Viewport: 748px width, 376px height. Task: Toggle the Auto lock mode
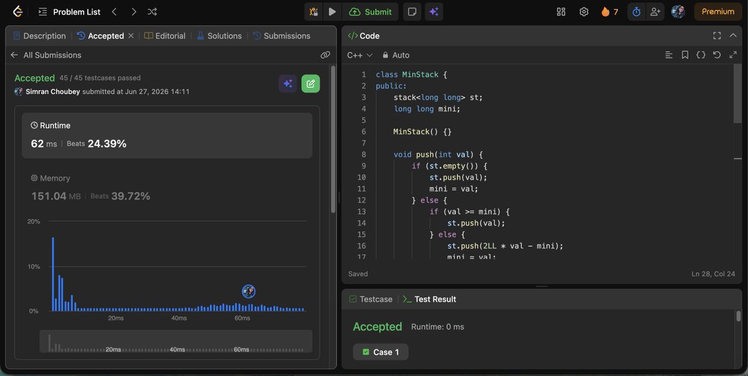coord(396,55)
